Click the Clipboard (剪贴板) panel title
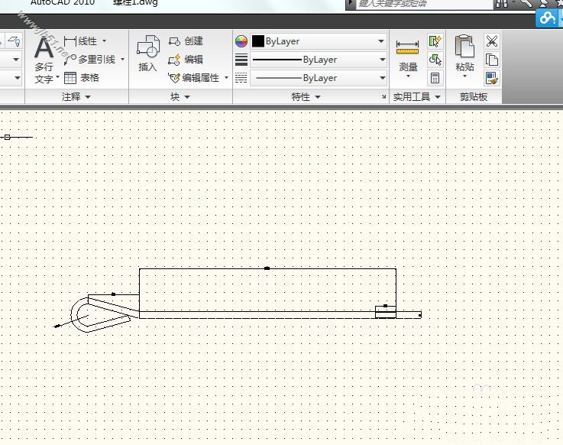Viewport: 563px width, 445px height. 473,96
